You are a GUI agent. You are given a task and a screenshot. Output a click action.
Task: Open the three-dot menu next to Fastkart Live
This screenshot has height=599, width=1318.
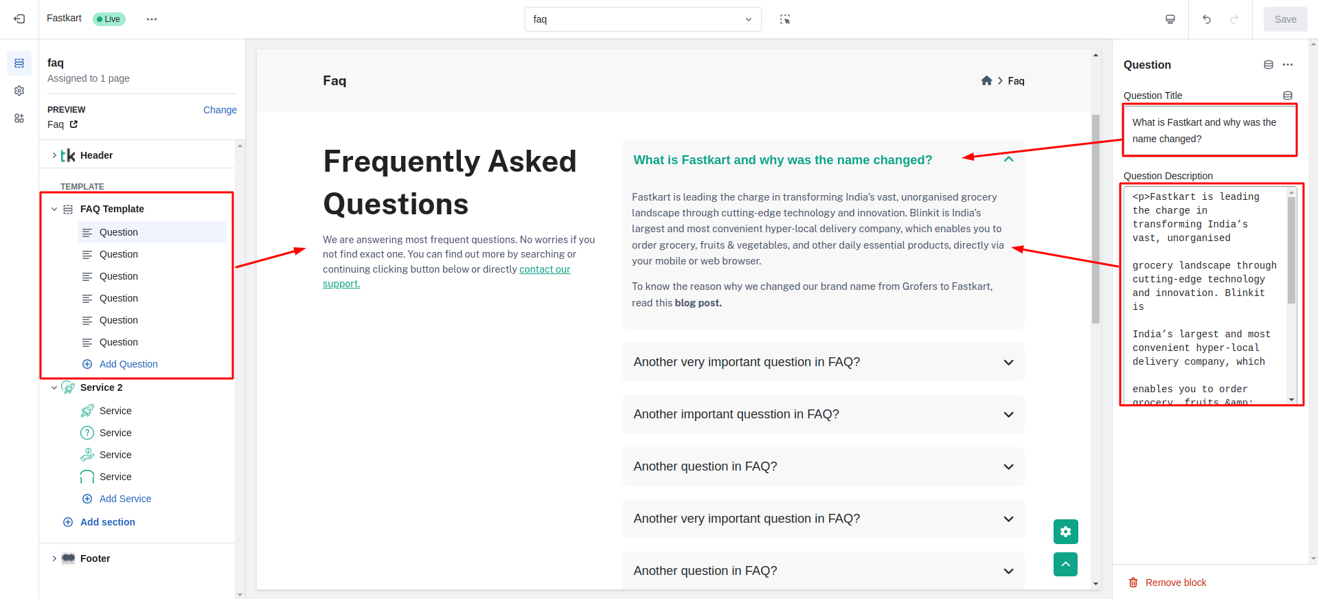point(152,19)
